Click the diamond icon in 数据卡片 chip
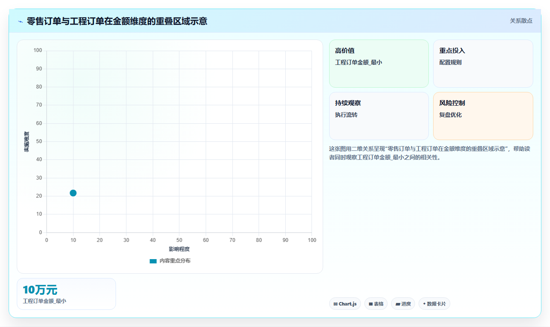 pos(424,304)
